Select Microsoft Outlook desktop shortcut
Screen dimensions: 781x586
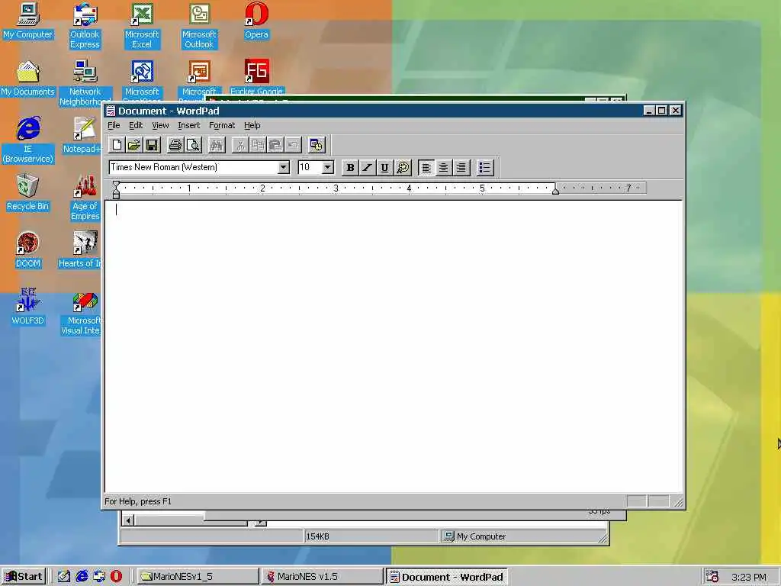(x=199, y=26)
